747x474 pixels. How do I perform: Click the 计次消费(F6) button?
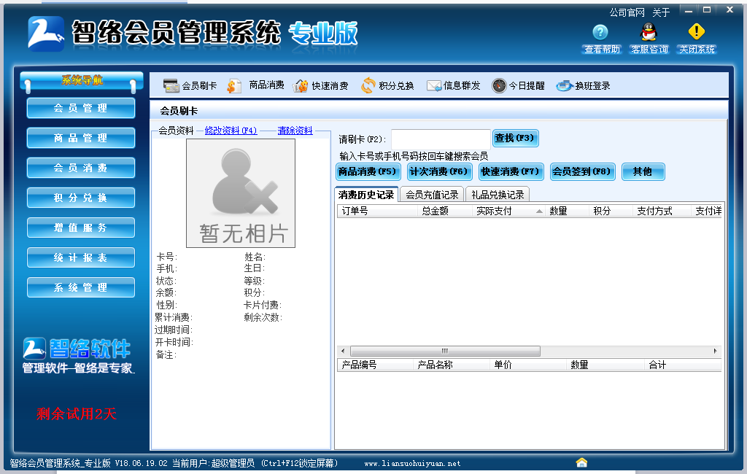[x=439, y=171]
